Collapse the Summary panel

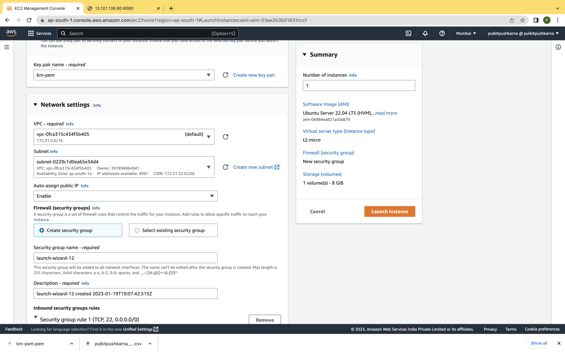[x=304, y=54]
